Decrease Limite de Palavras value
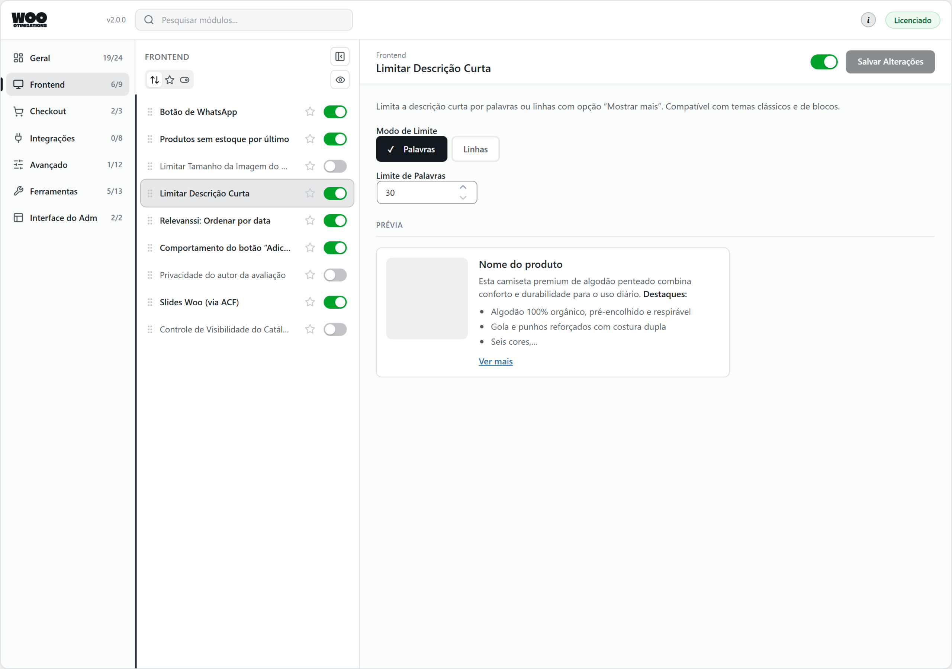The height and width of the screenshot is (669, 952). [463, 198]
